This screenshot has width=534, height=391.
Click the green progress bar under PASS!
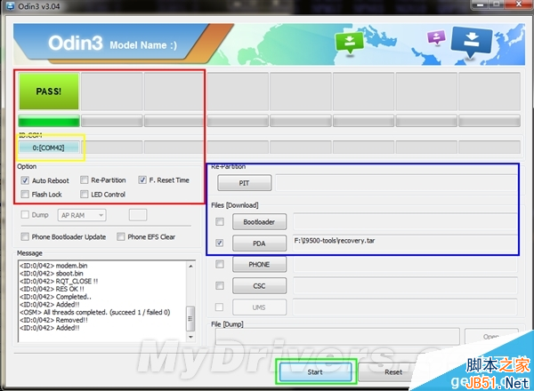49,121
